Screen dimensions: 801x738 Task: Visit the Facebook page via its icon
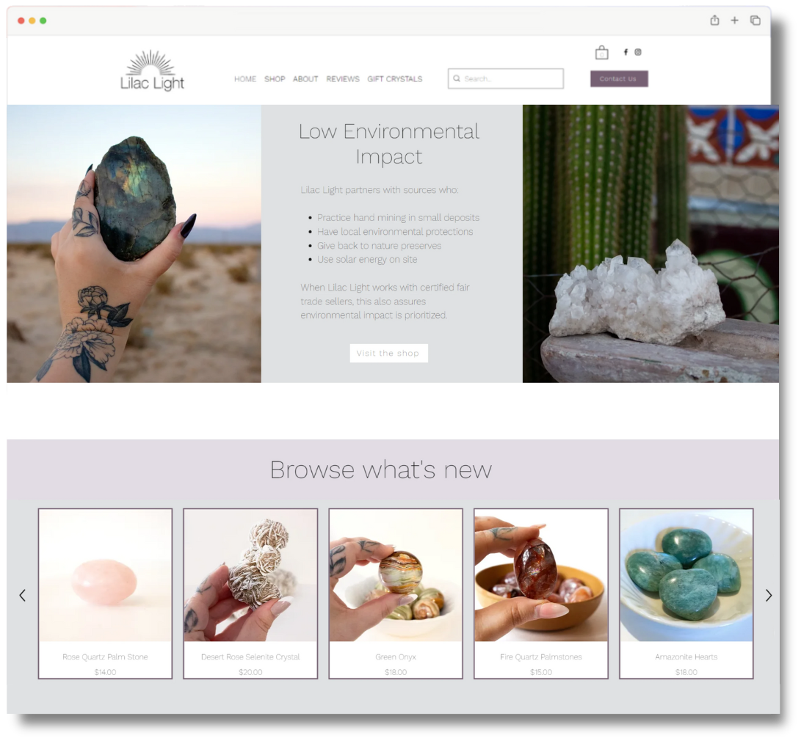[x=626, y=52]
